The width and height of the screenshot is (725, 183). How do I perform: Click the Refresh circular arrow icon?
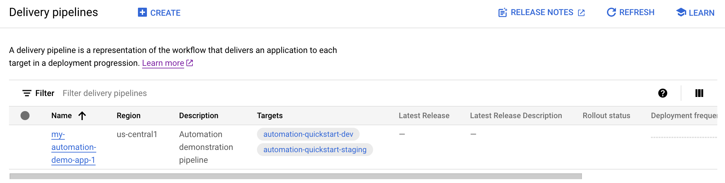click(611, 12)
